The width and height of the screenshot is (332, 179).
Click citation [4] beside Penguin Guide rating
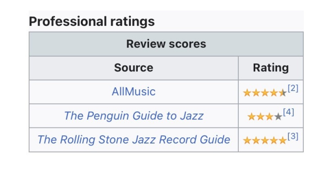tap(288, 112)
